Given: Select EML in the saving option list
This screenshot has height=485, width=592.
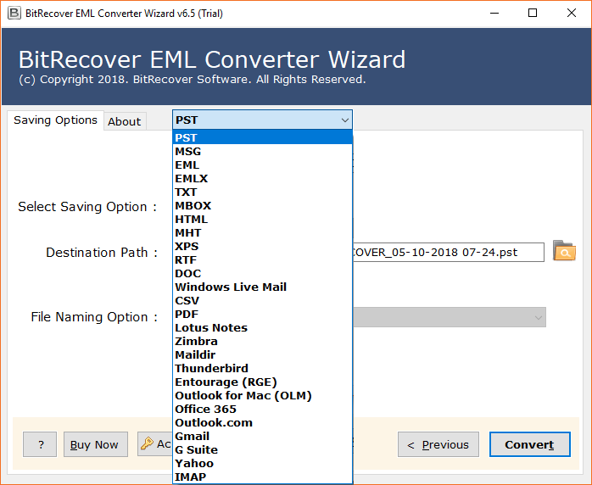Looking at the screenshot, I should (x=262, y=165).
